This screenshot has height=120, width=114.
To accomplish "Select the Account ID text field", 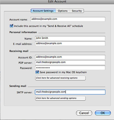I will [70, 57].
